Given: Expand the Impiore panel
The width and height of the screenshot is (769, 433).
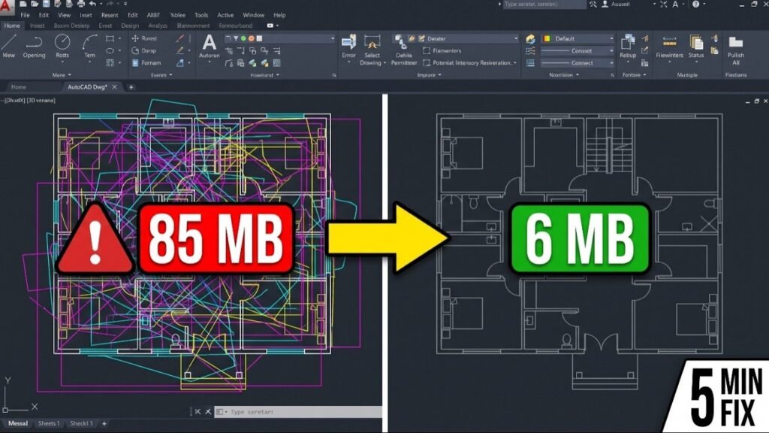Looking at the screenshot, I should coord(429,75).
